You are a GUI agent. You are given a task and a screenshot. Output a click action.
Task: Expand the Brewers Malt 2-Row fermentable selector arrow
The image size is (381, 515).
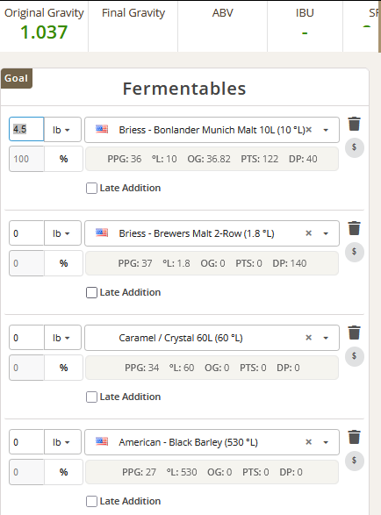pos(326,233)
